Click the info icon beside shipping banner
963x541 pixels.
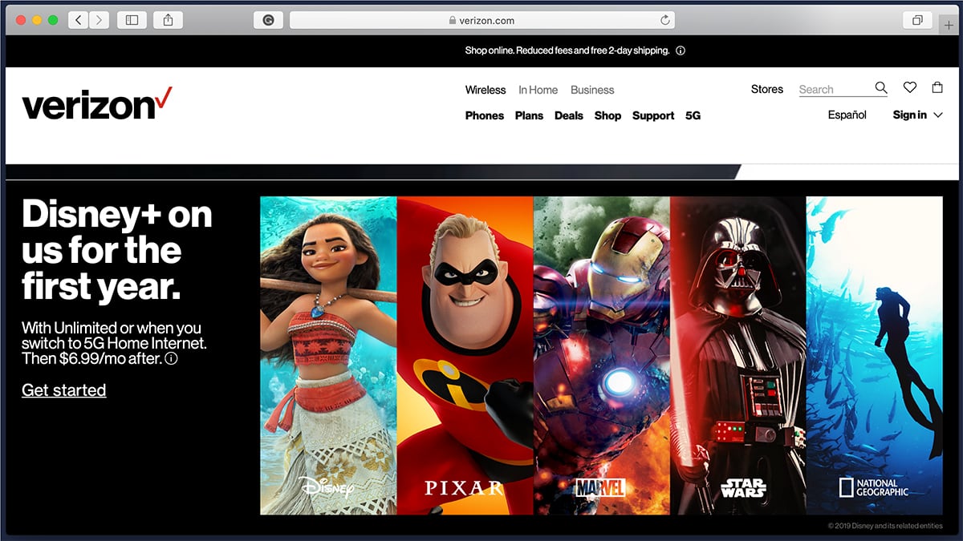[x=681, y=50]
